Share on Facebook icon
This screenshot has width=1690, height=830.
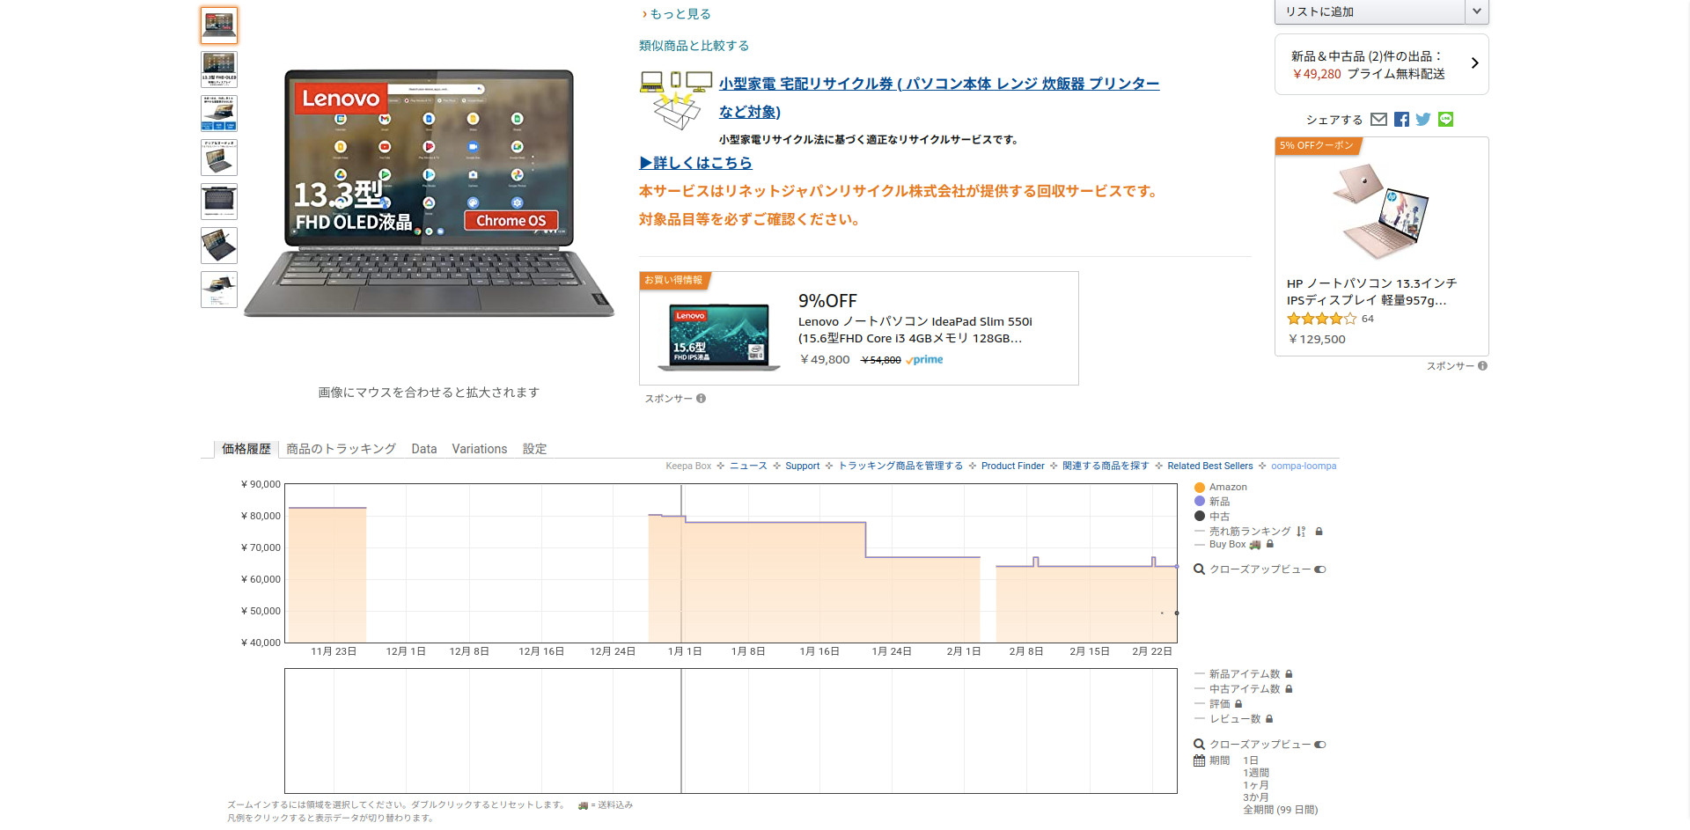(1401, 120)
